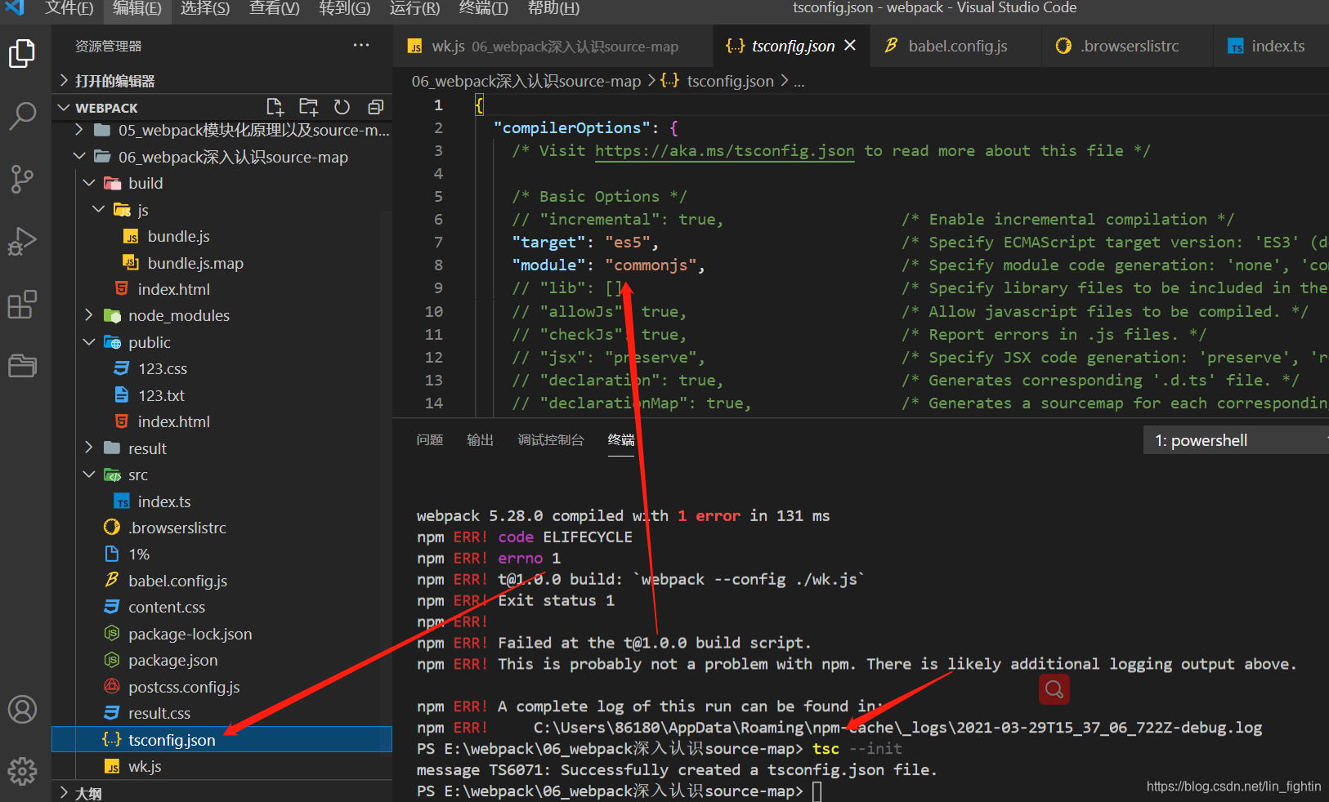
Task: Show the Problems panel tab
Action: 429,439
